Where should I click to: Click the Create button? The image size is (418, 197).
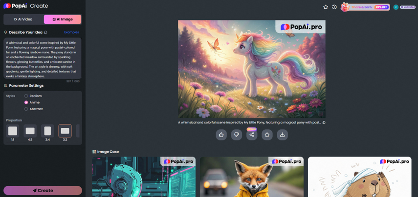[x=43, y=190]
